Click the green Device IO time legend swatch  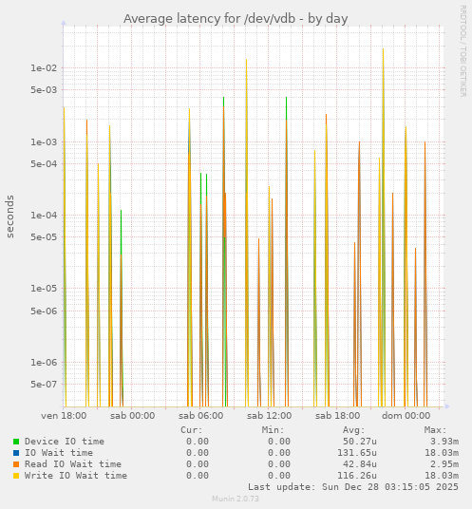pyautogui.click(x=16, y=442)
